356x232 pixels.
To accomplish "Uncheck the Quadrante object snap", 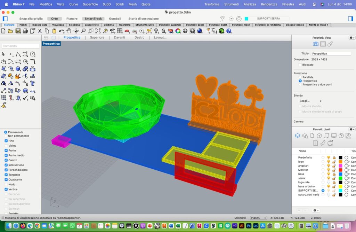I will (x=6, y=179).
